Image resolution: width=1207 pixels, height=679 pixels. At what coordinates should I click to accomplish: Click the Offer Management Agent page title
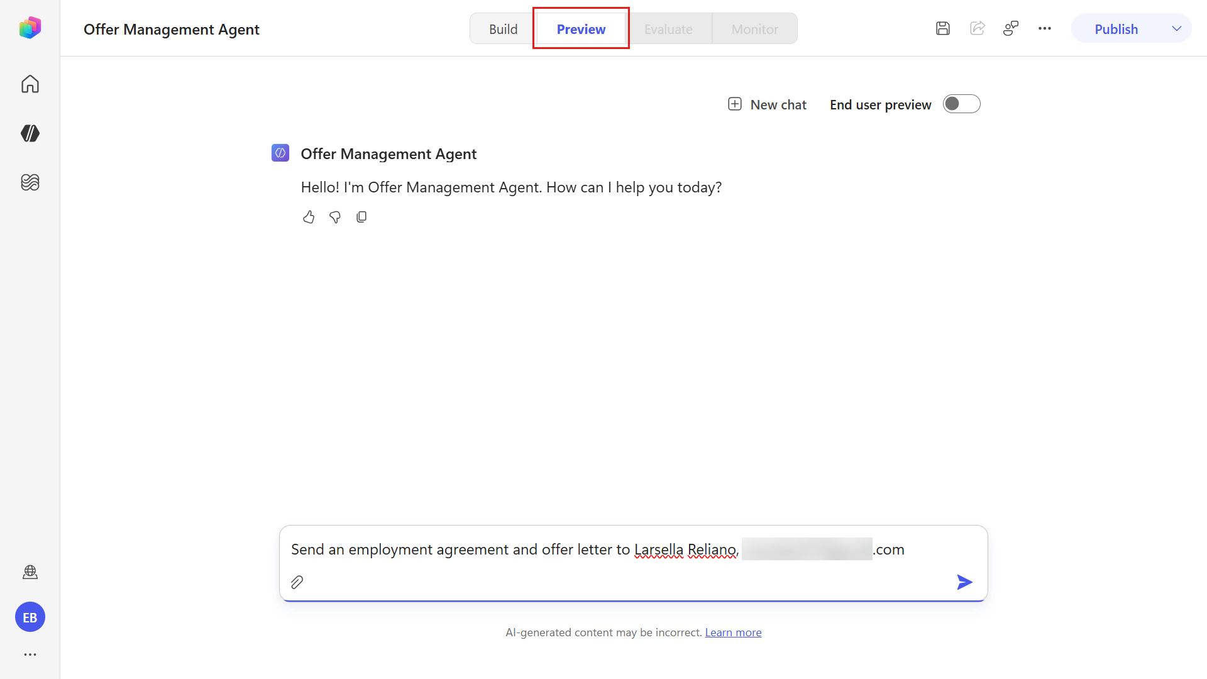pyautogui.click(x=172, y=29)
